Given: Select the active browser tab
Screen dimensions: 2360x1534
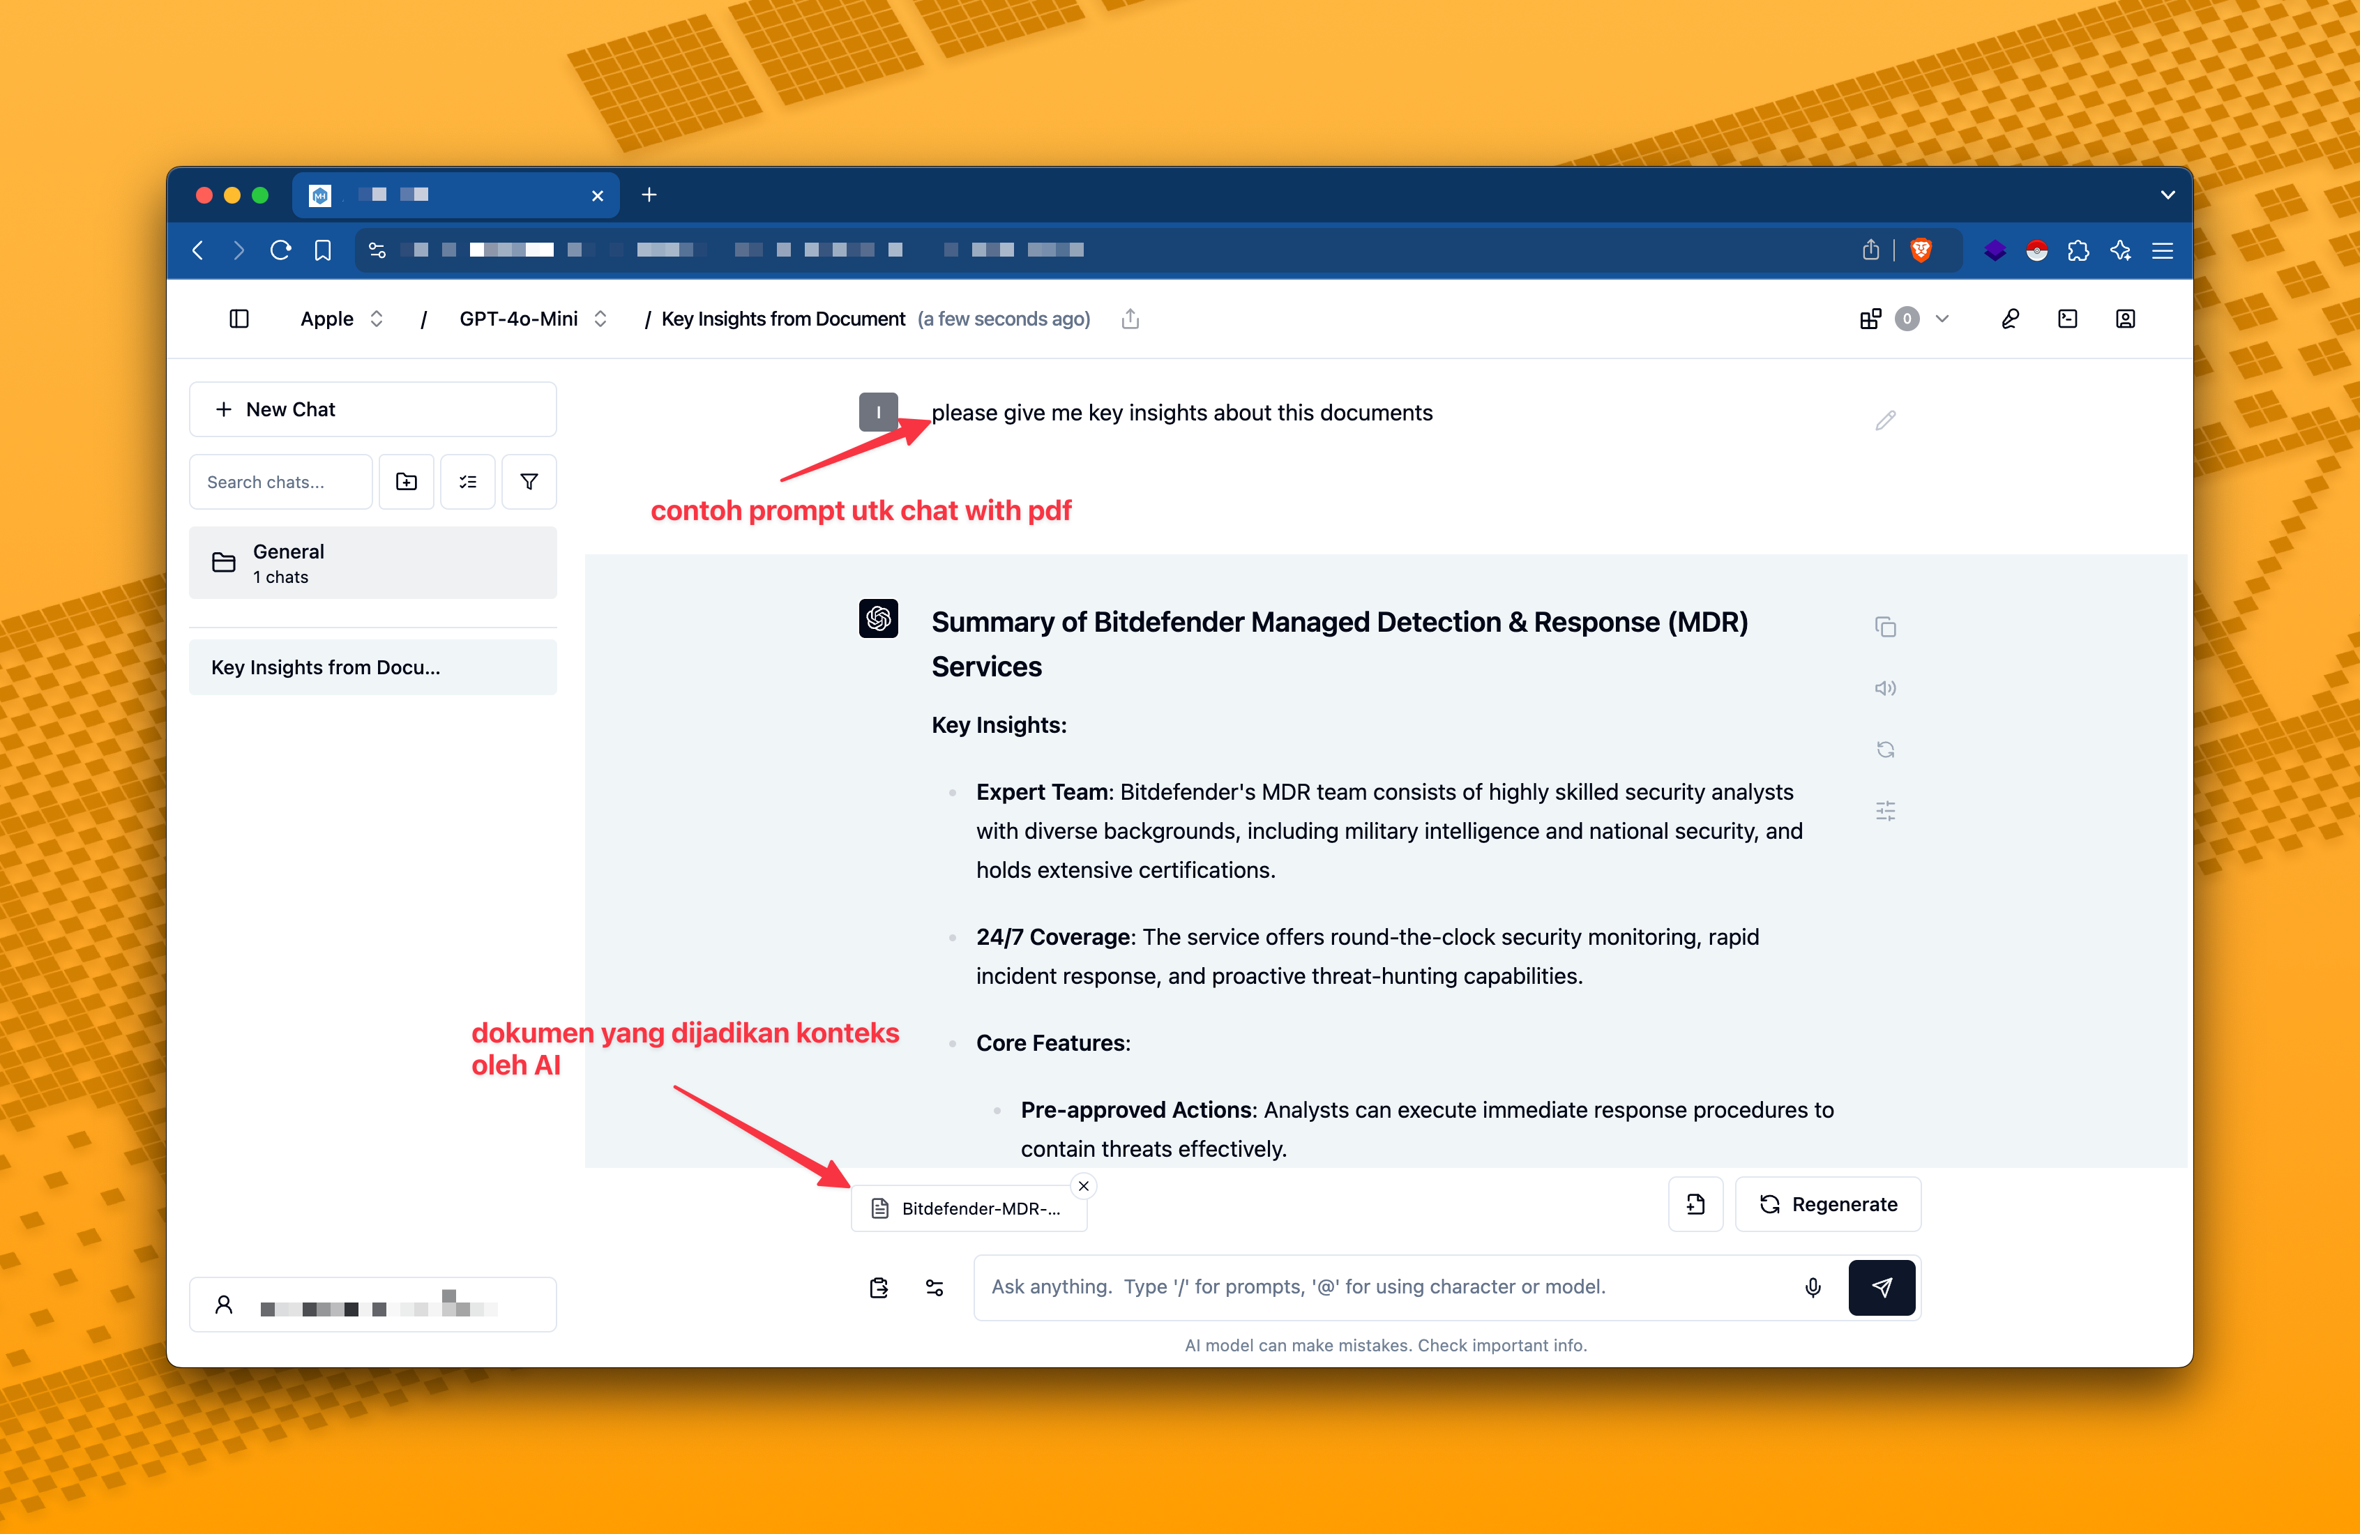Looking at the screenshot, I should [x=456, y=195].
